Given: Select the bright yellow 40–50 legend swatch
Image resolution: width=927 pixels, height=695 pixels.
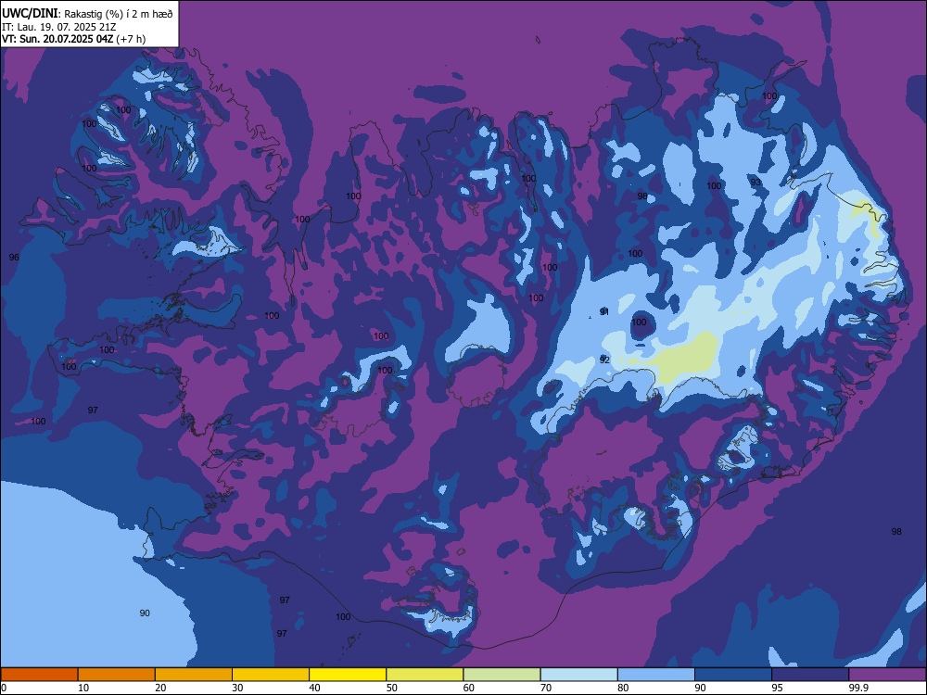Looking at the screenshot, I should point(348,675).
